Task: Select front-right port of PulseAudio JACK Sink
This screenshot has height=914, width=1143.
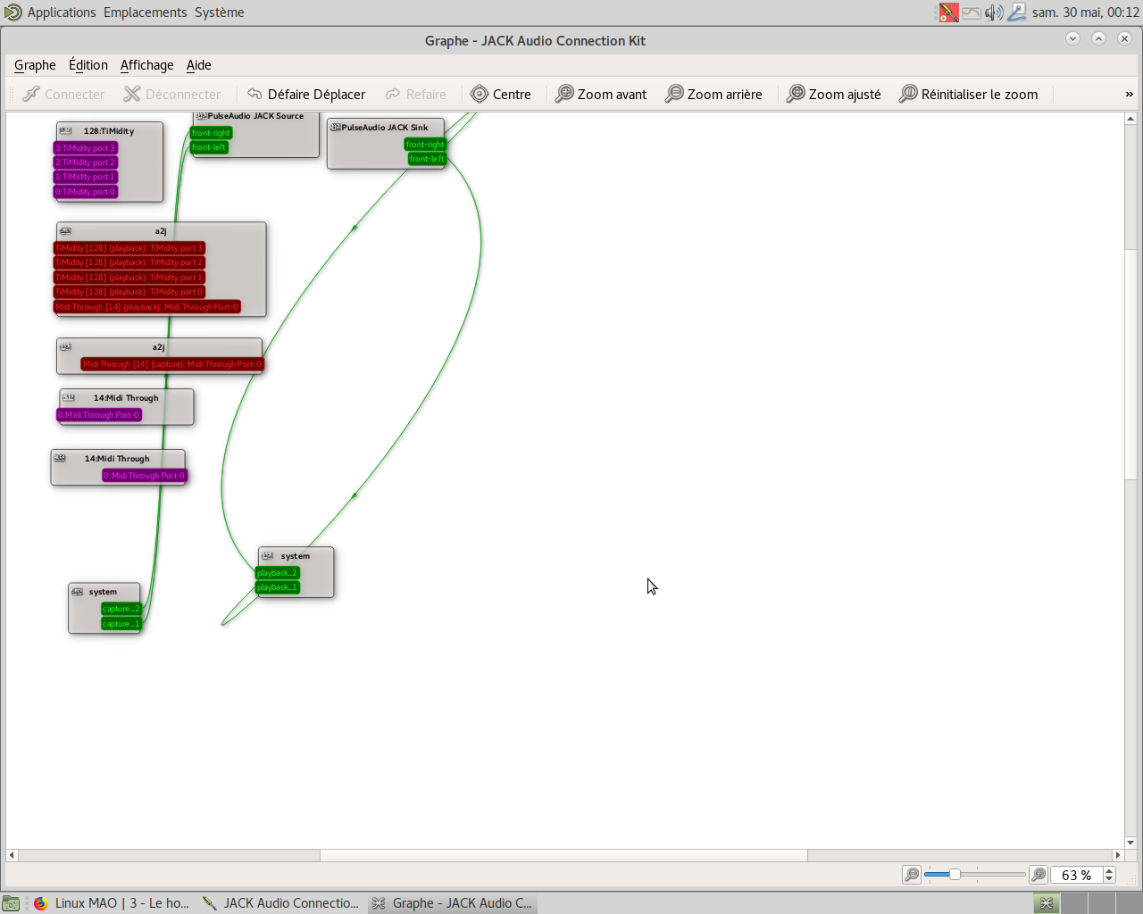Action: 425,145
